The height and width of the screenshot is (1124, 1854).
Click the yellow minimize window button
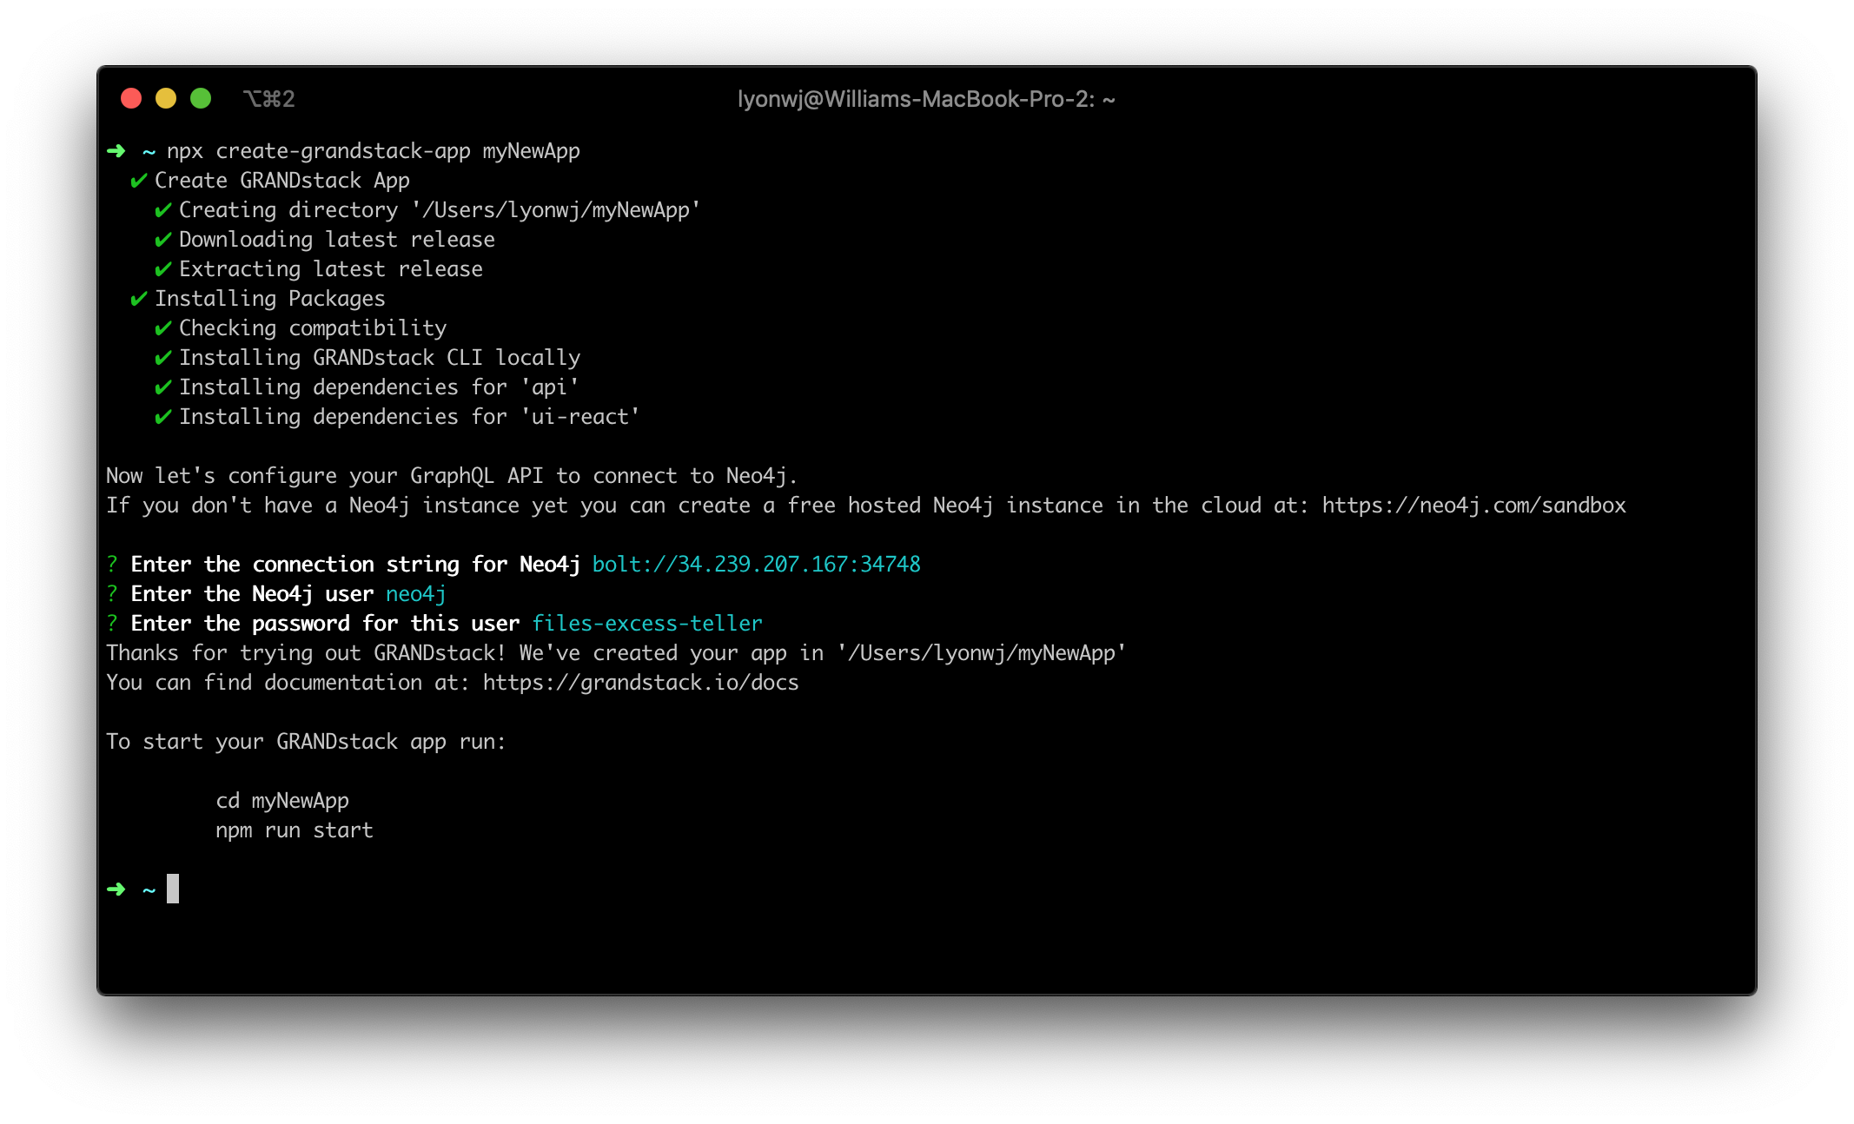(x=166, y=98)
